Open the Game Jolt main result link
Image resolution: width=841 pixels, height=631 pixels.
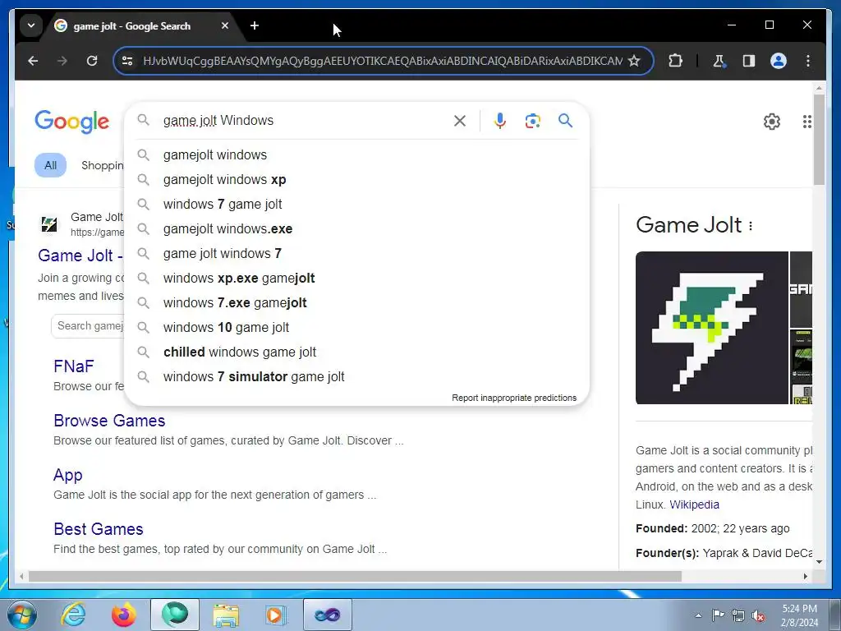80,256
